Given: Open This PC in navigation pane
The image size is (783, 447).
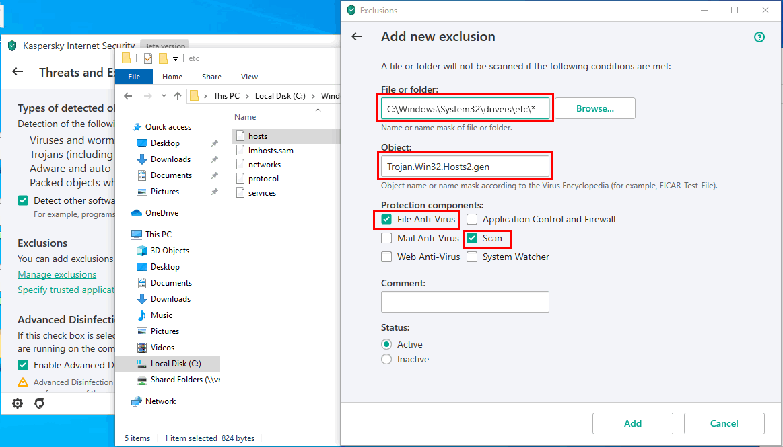Looking at the screenshot, I should coord(151,234).
